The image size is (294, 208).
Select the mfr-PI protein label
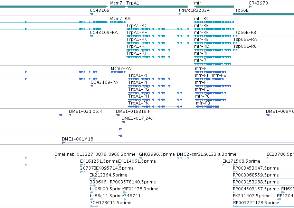pos(201,69)
